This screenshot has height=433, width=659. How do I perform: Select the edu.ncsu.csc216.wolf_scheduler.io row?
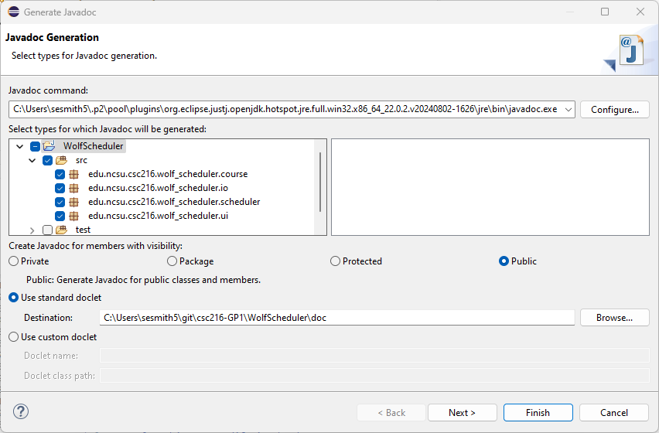click(158, 188)
